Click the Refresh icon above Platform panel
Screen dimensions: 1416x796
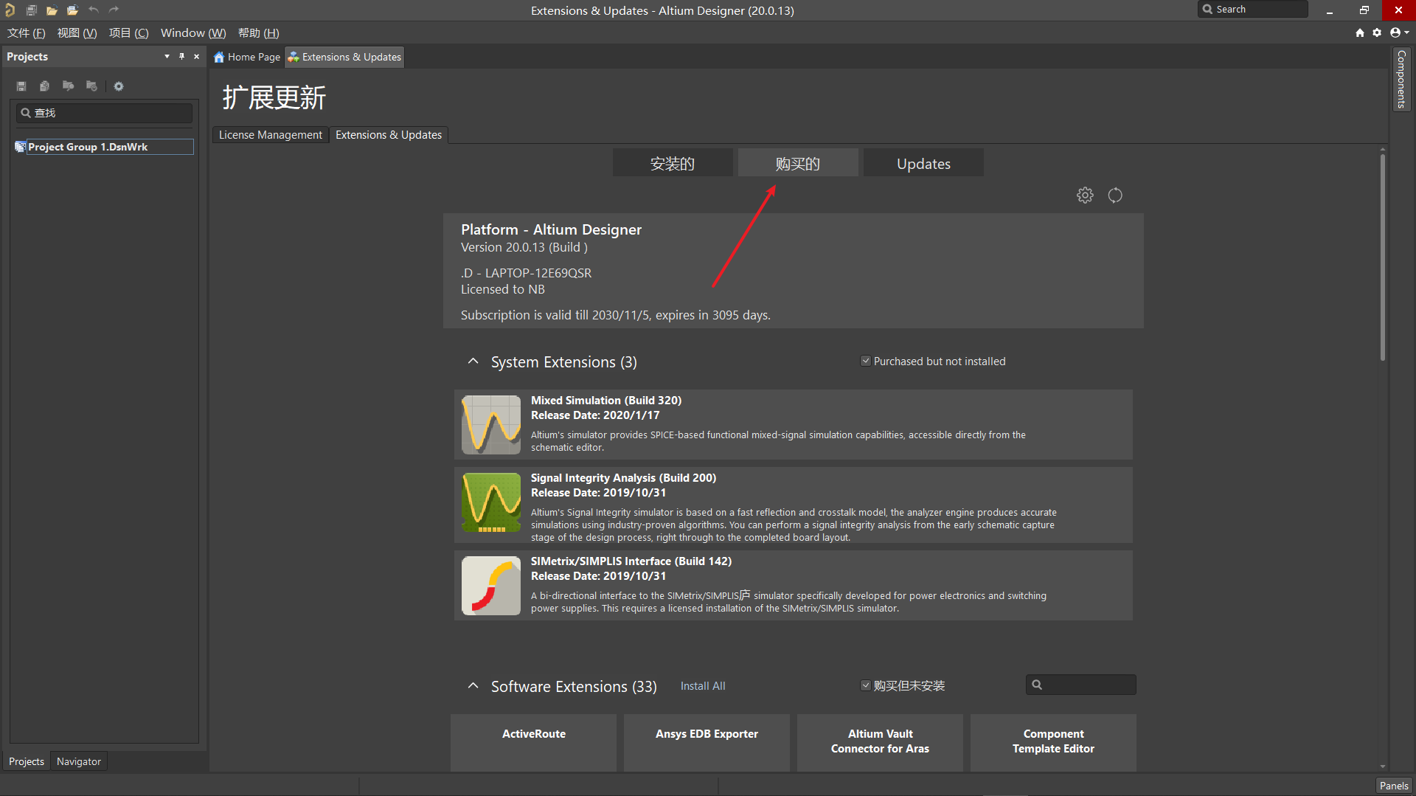1115,195
